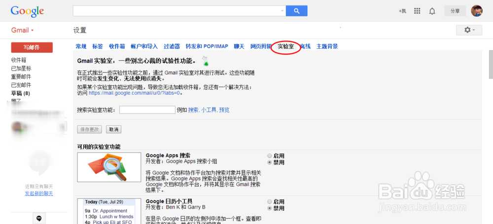Click the Google Apps 搜索 thumbnail image
493x224 pixels.
pos(109,167)
